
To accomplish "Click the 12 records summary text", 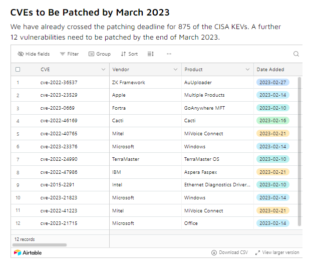I will pyautogui.click(x=25, y=239).
